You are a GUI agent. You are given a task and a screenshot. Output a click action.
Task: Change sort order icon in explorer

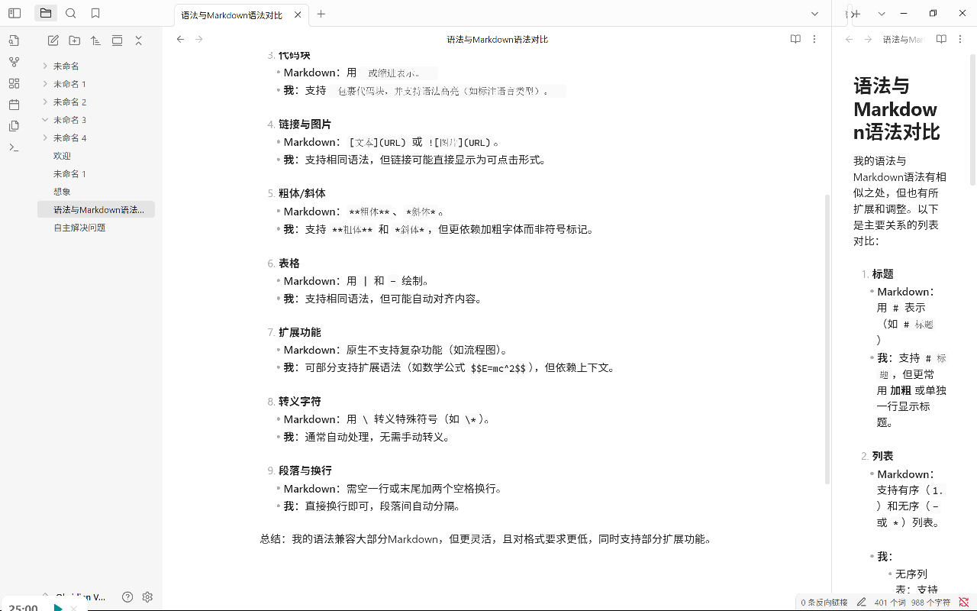click(95, 41)
